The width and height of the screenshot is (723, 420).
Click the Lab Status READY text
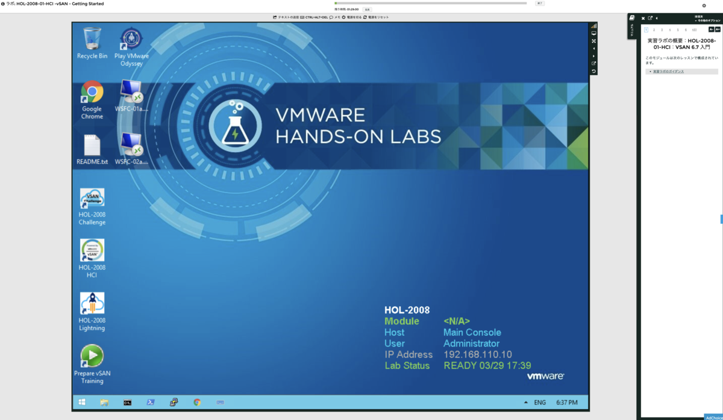tap(487, 365)
